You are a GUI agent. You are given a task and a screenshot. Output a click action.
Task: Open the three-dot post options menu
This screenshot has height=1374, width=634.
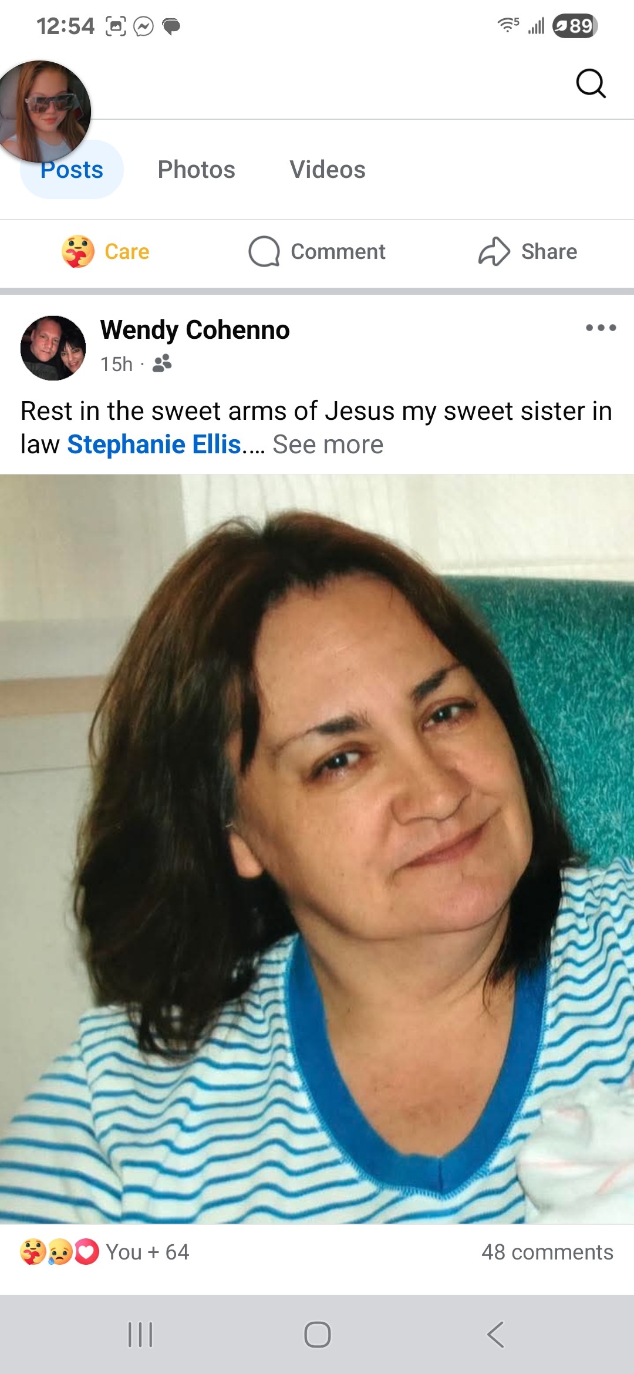pos(601,328)
